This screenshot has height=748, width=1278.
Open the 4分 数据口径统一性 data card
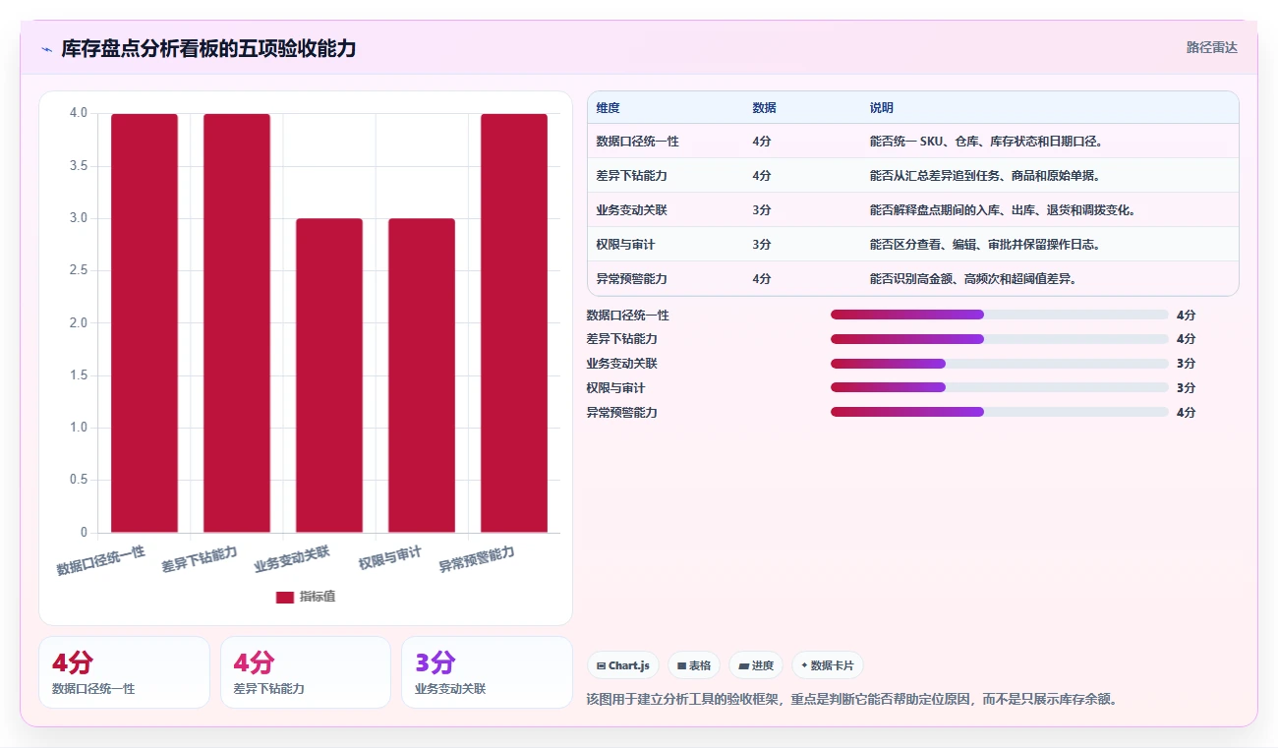(x=124, y=672)
